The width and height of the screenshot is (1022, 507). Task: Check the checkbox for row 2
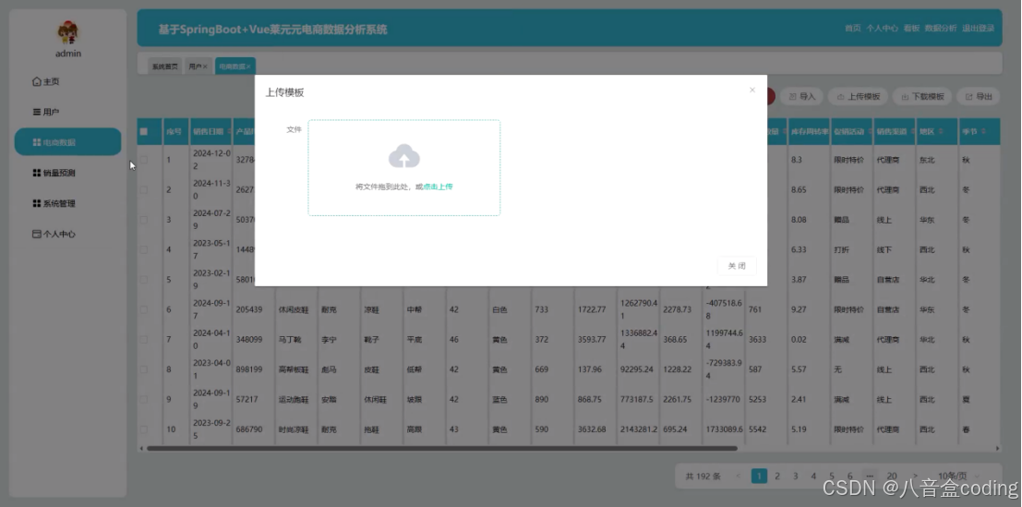click(x=143, y=189)
